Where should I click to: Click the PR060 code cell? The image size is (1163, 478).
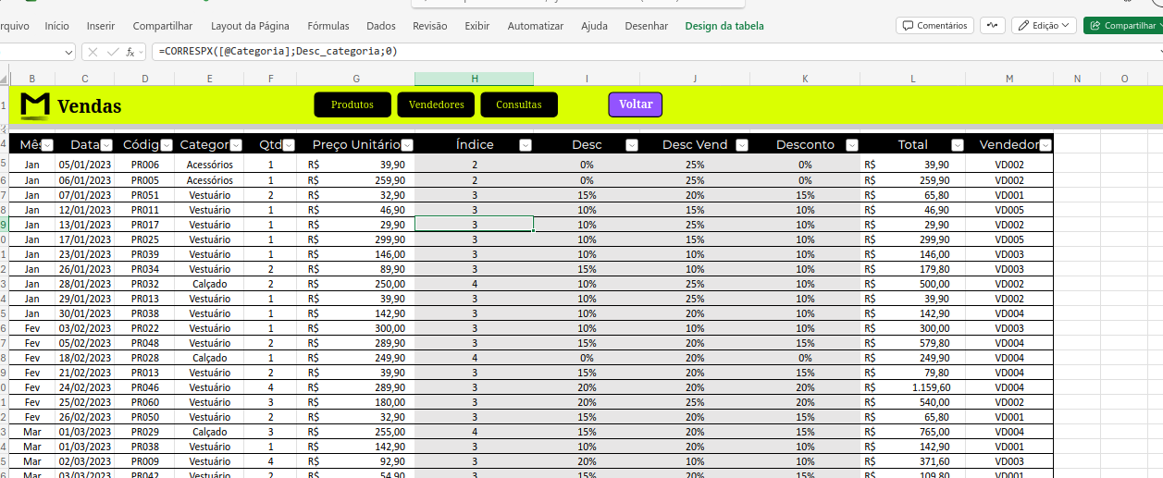pyautogui.click(x=144, y=402)
